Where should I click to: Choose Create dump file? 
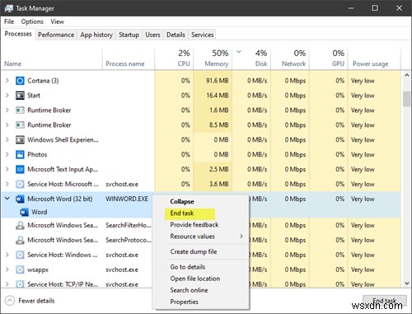pos(200,251)
